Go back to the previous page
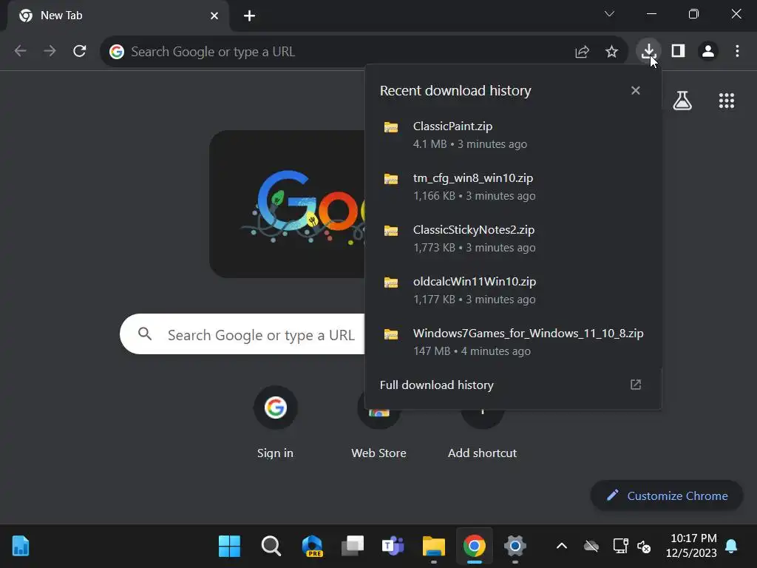 (20, 51)
